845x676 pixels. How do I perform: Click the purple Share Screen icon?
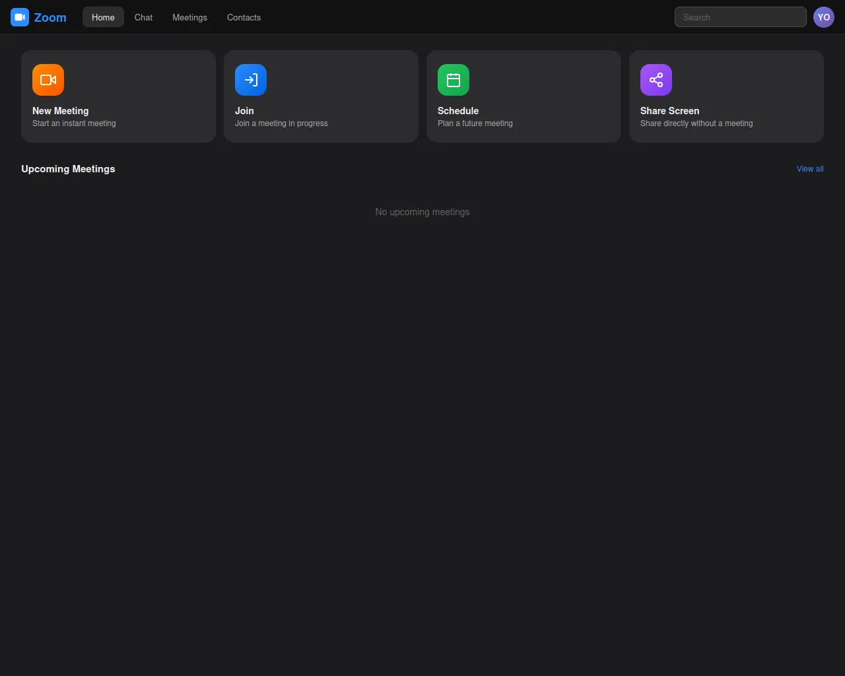click(656, 80)
